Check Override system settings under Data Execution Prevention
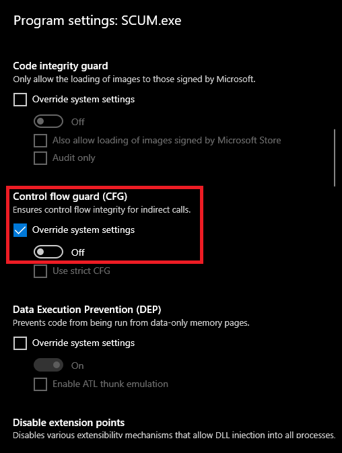The image size is (342, 453). pyautogui.click(x=20, y=343)
